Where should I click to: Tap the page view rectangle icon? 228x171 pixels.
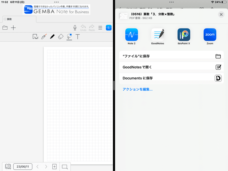65,167
